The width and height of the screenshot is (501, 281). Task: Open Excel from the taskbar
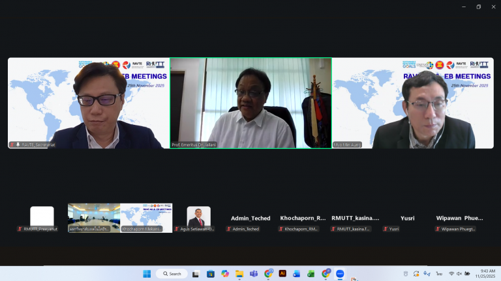(311, 274)
